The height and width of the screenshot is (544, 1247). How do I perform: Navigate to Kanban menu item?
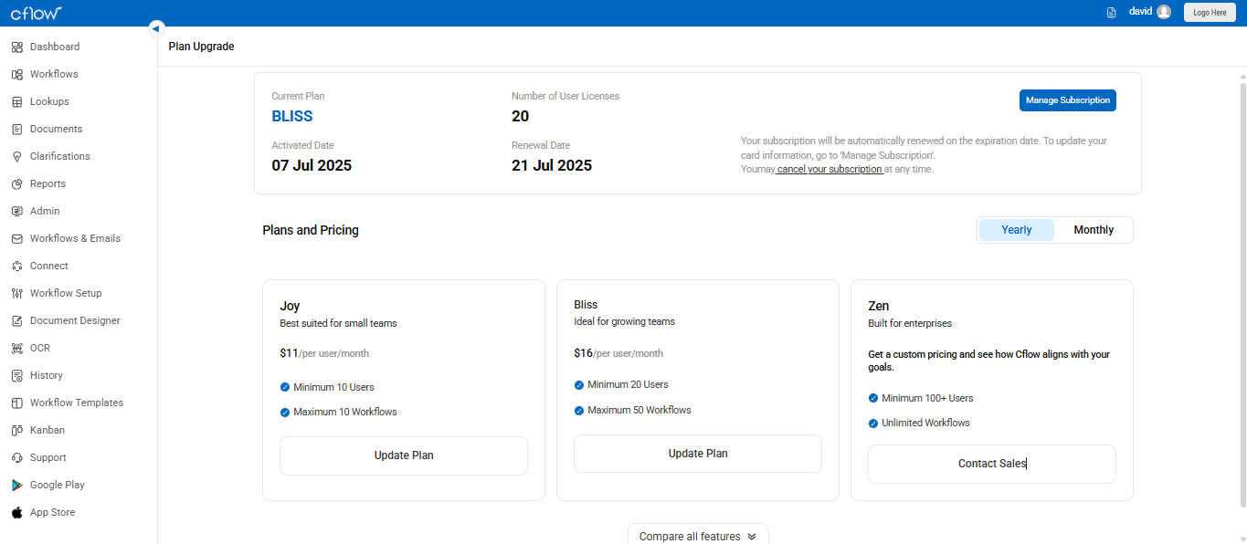tap(48, 430)
